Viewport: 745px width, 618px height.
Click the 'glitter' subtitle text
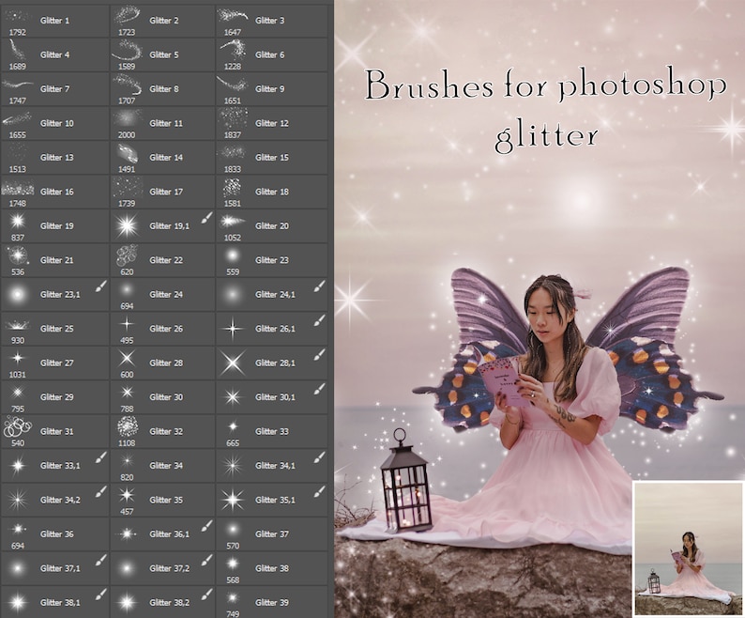(x=546, y=137)
